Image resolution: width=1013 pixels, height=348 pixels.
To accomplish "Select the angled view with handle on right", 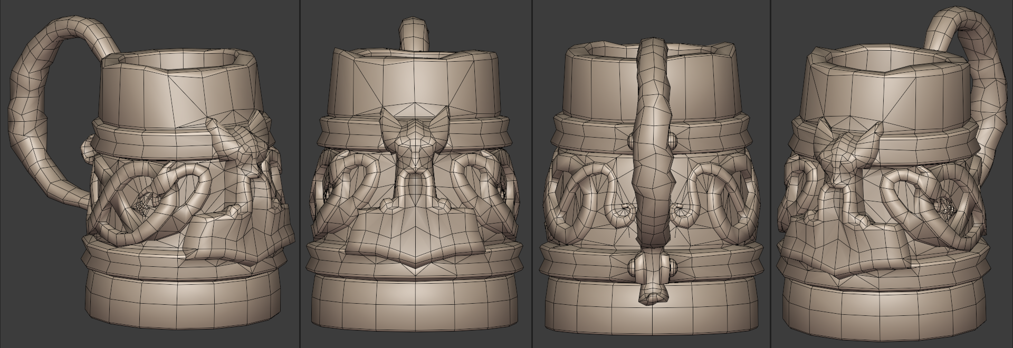I will pyautogui.click(x=892, y=174).
